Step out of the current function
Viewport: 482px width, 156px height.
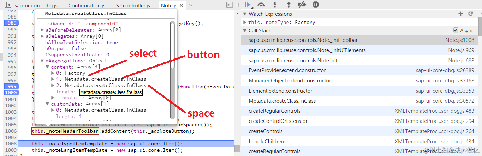288,5
